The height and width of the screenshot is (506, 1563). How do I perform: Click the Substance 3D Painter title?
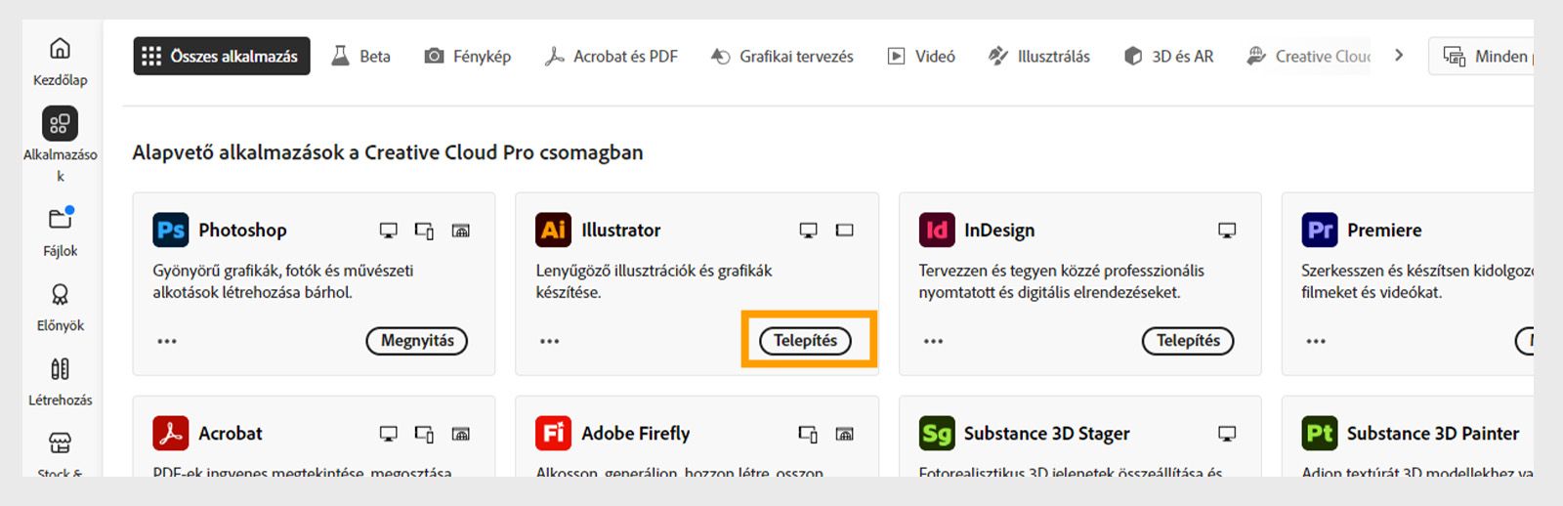(x=1432, y=434)
